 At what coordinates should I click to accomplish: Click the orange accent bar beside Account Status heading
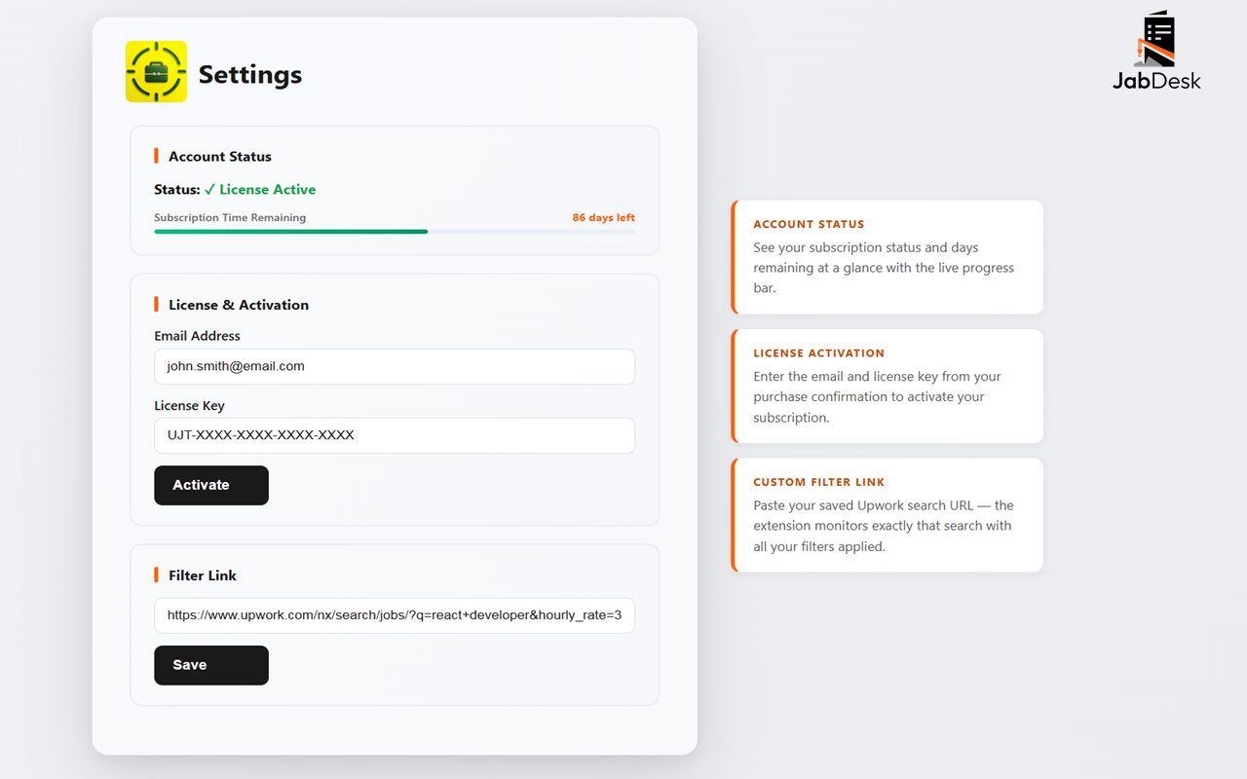click(157, 155)
